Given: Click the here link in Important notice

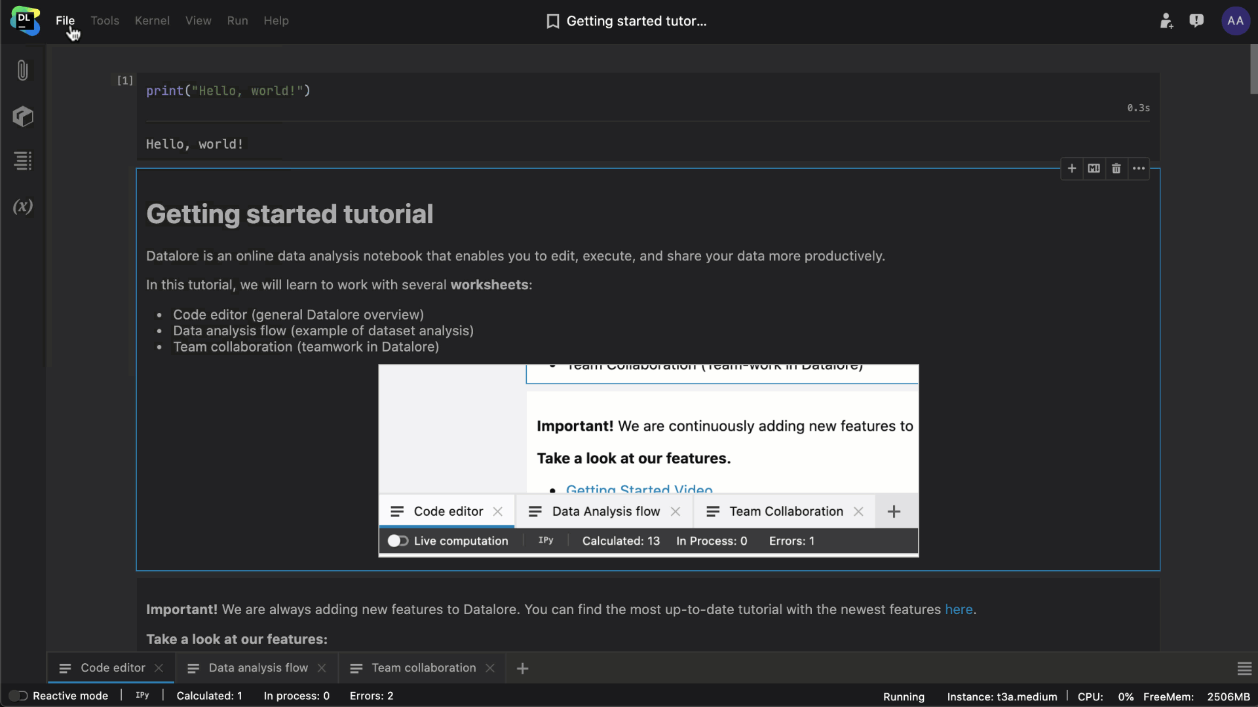Looking at the screenshot, I should (x=958, y=609).
